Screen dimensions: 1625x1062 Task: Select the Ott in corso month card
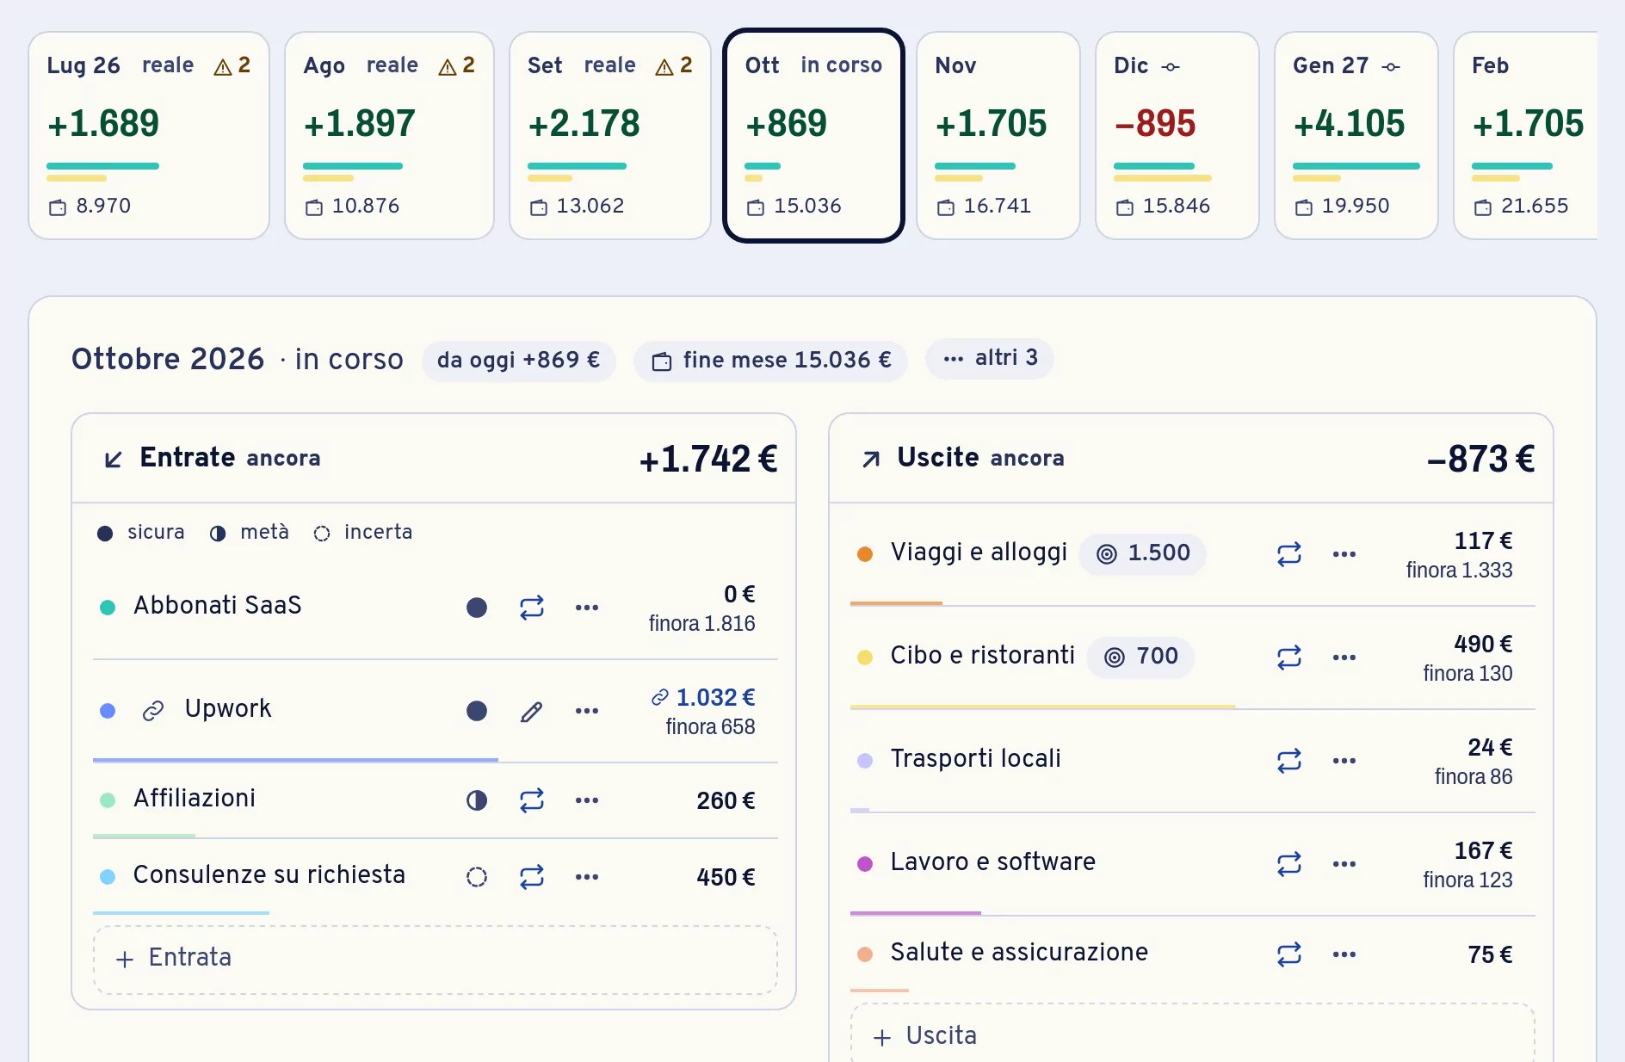tap(813, 135)
